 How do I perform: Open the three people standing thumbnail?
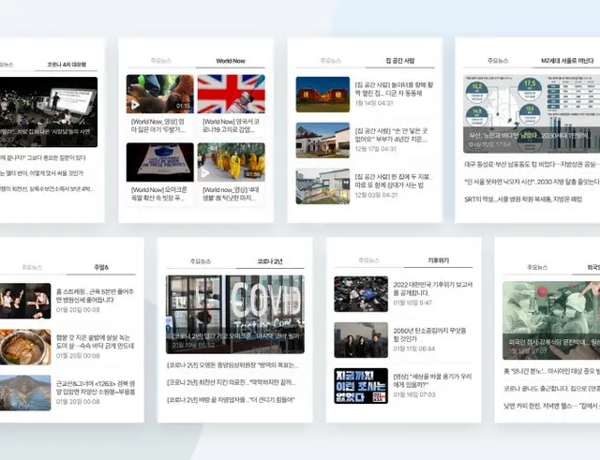(x=361, y=340)
